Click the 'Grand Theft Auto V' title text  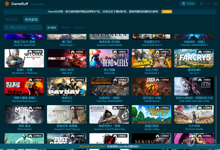pyautogui.click(x=152, y=45)
